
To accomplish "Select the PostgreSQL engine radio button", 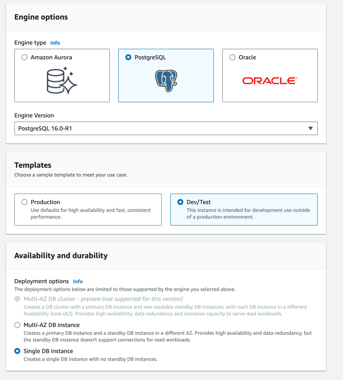I will pyautogui.click(x=128, y=57).
